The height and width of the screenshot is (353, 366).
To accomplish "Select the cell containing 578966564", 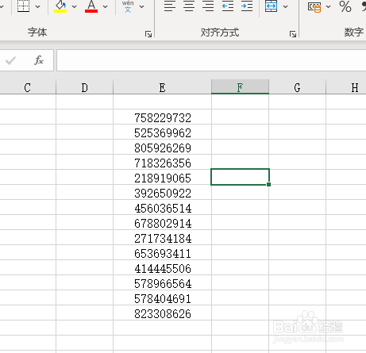I will [162, 282].
